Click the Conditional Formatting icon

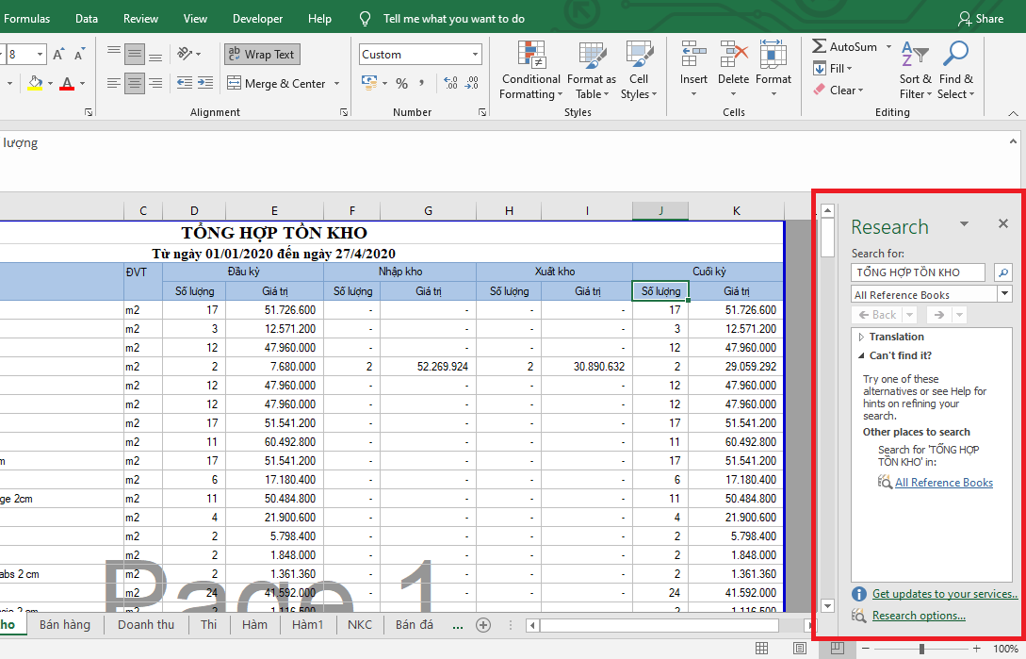tap(531, 55)
